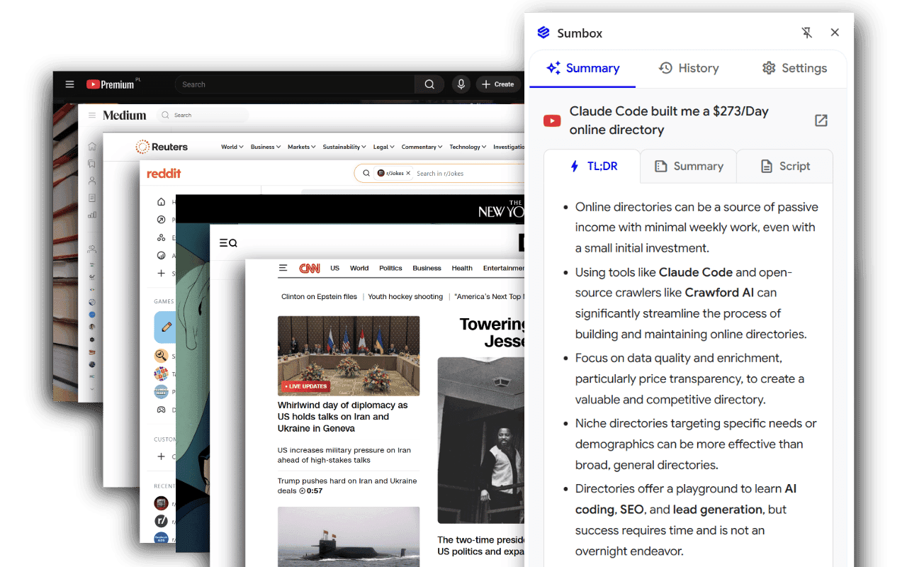Open CNN Politics section
This screenshot has height=567, width=907.
pyautogui.click(x=390, y=268)
